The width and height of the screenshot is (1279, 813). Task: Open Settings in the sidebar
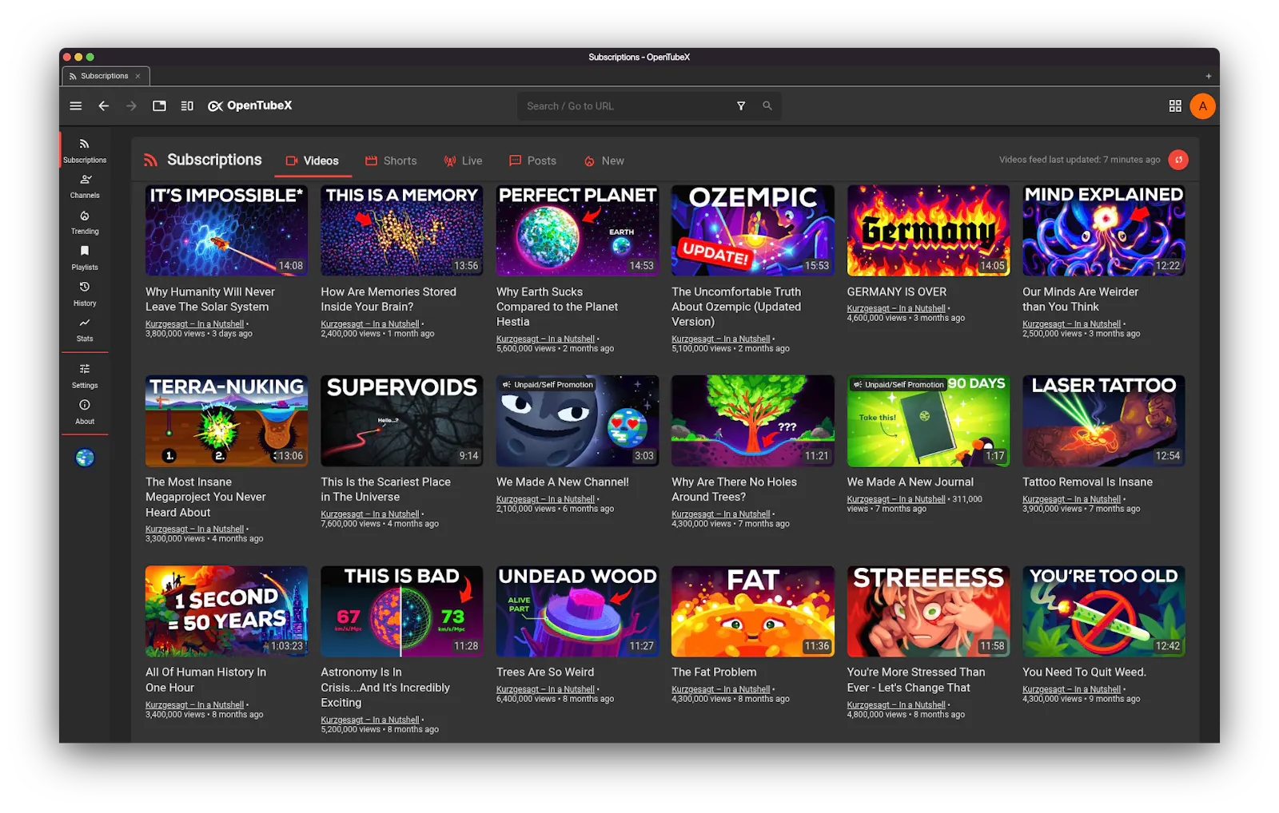[x=85, y=375]
